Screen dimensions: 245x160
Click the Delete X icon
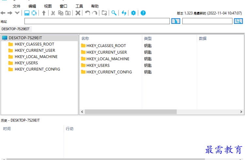coord(78,13)
